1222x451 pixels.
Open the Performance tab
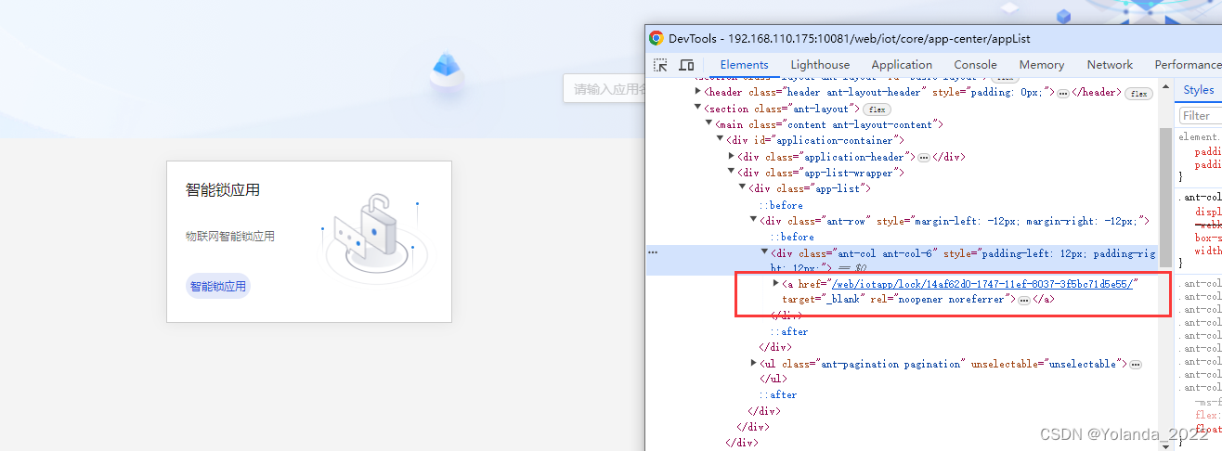point(1188,65)
